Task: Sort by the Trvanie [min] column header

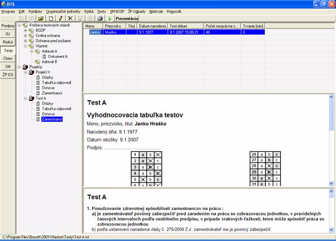Action: click(x=253, y=26)
